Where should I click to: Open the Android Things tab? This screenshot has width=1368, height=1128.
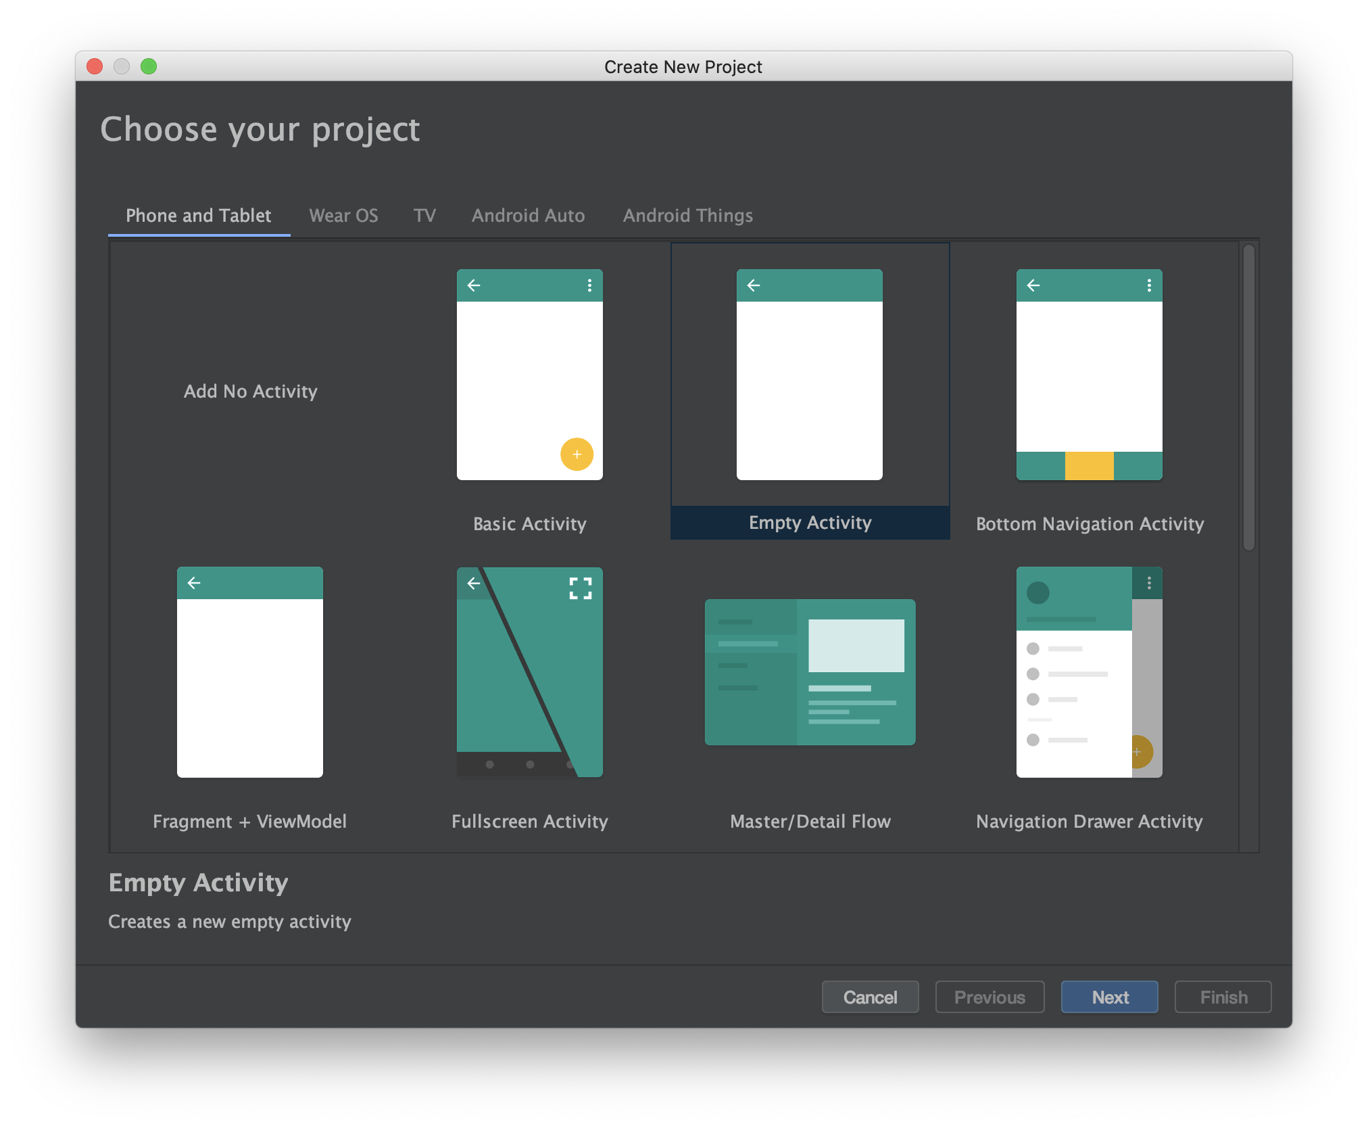tap(687, 216)
